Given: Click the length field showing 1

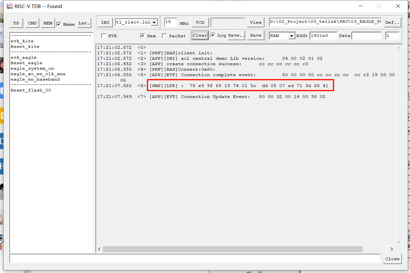Looking at the screenshot, I should pyautogui.click(x=392, y=36).
